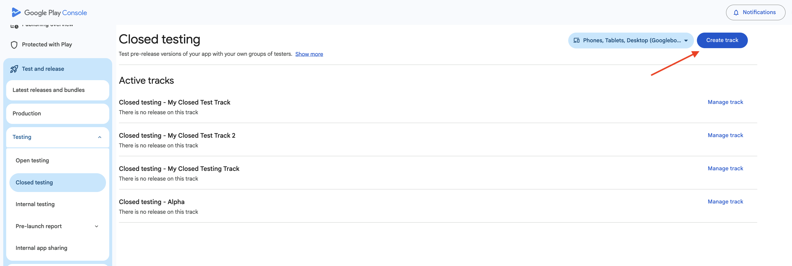Click the Create track button
The image size is (792, 266).
point(722,41)
